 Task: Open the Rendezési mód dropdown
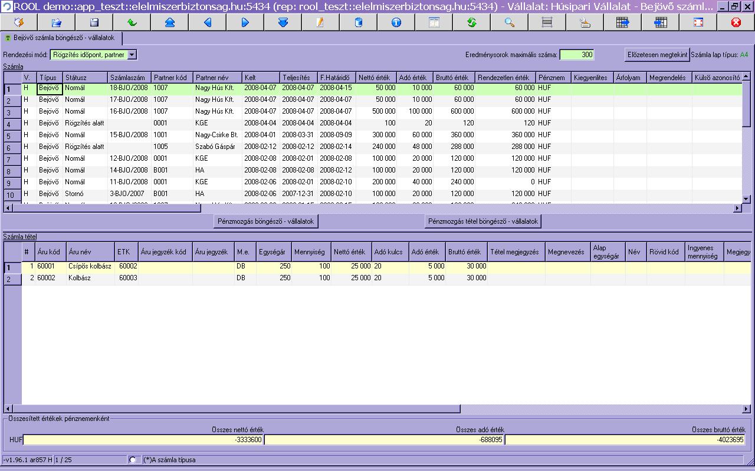pos(132,55)
